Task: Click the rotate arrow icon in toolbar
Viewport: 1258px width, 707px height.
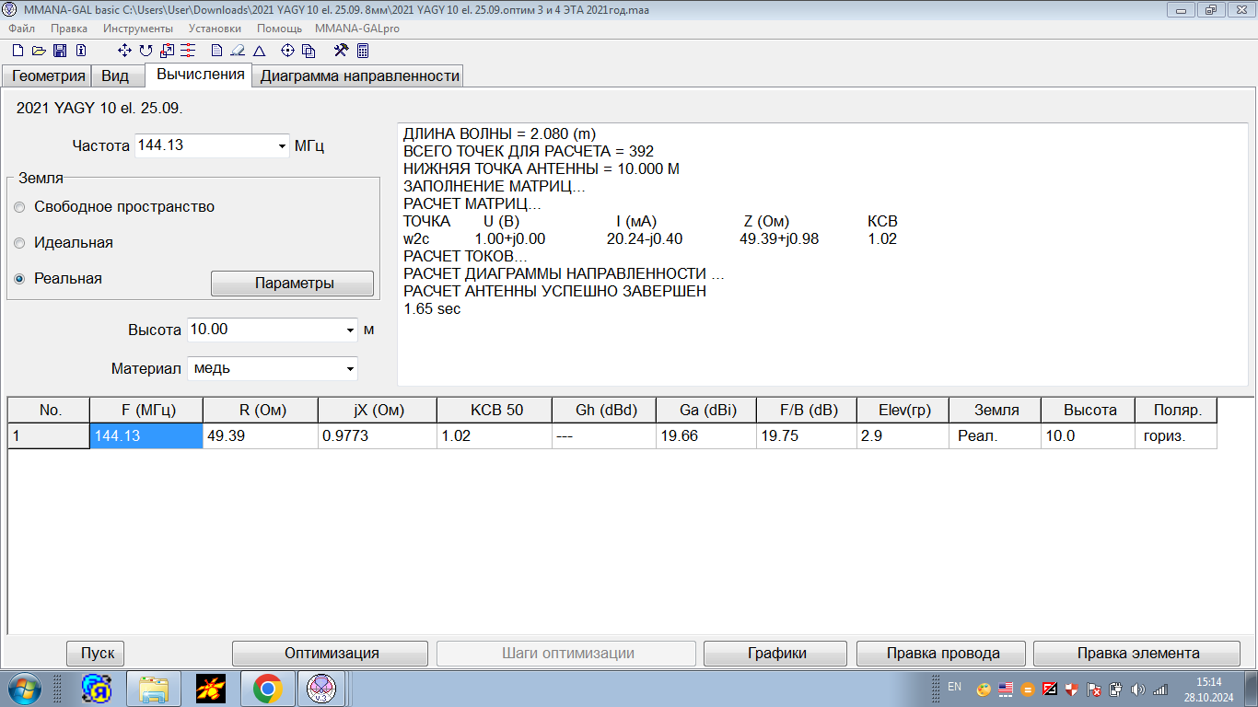Action: [x=146, y=51]
